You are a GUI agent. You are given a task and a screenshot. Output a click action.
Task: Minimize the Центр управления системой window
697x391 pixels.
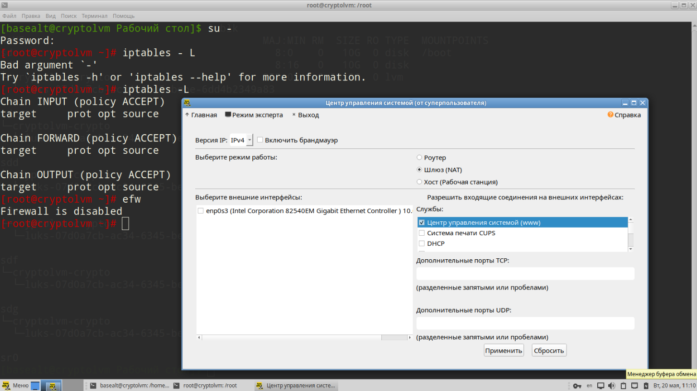pos(625,103)
